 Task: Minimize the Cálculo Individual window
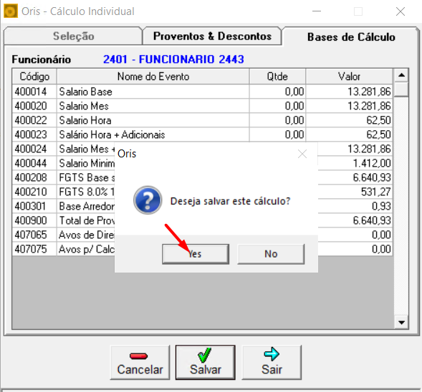click(x=317, y=11)
